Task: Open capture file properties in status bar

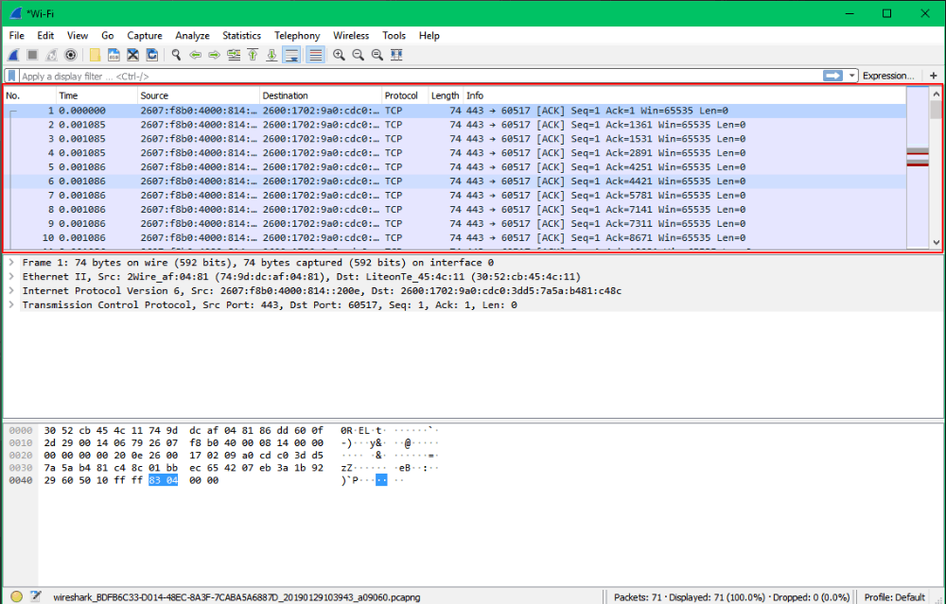Action: pyautogui.click(x=36, y=596)
